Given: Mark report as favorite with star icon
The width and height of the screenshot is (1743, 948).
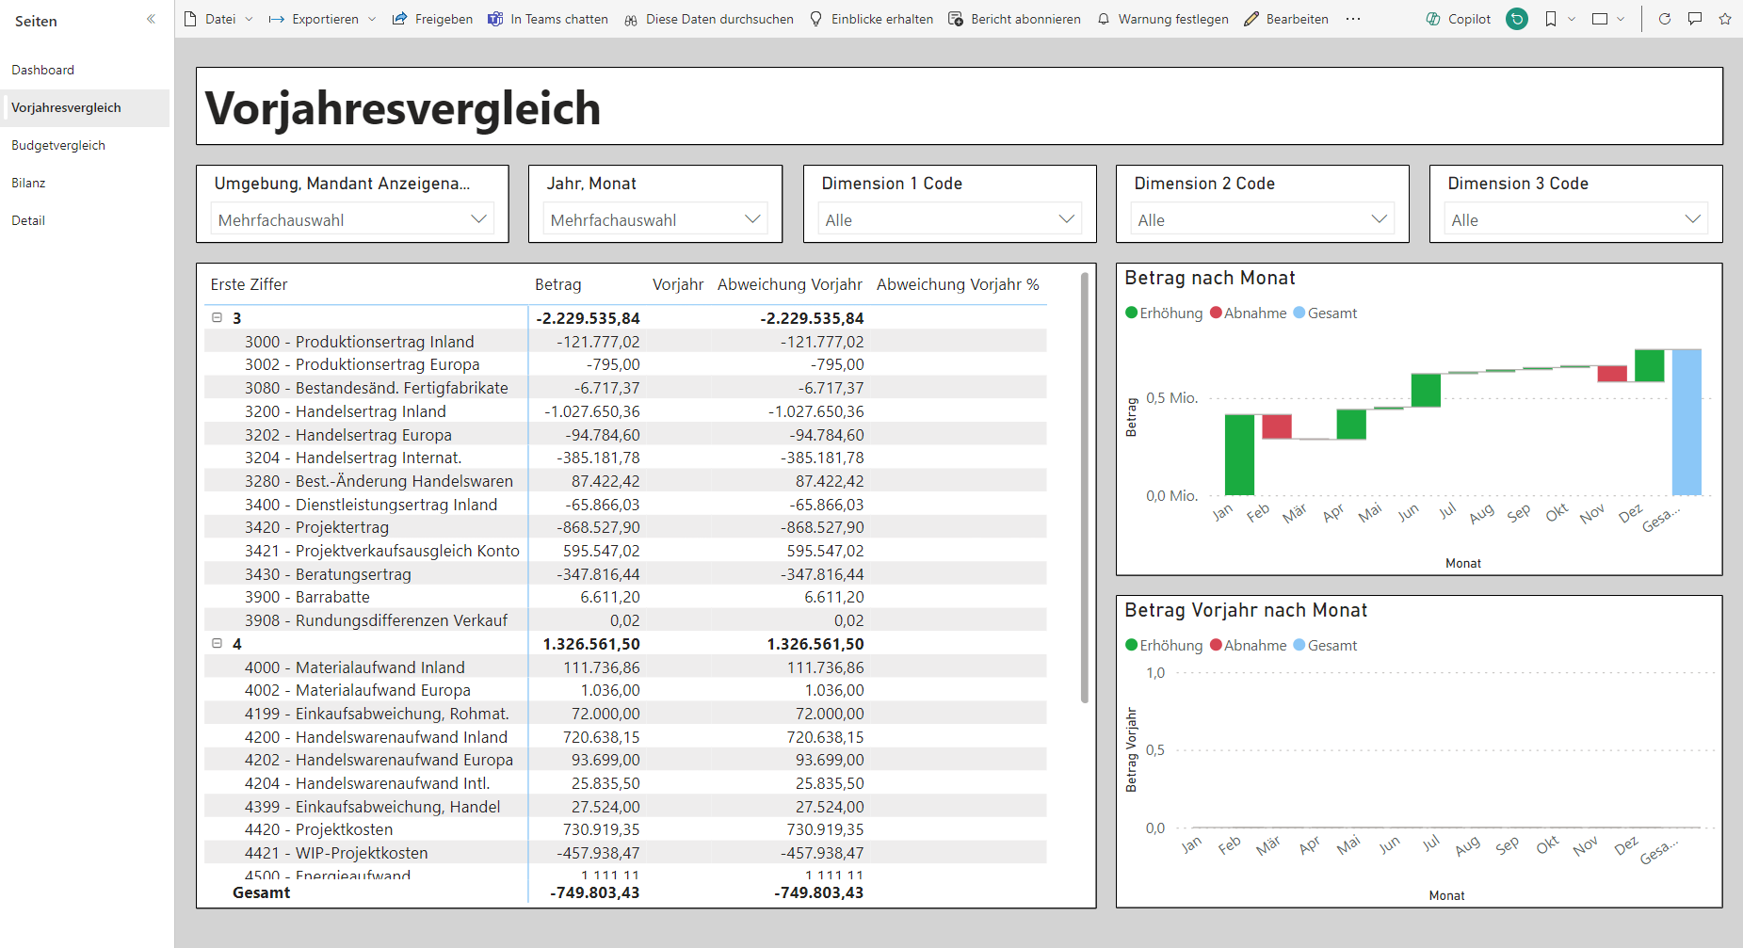Looking at the screenshot, I should (1725, 19).
